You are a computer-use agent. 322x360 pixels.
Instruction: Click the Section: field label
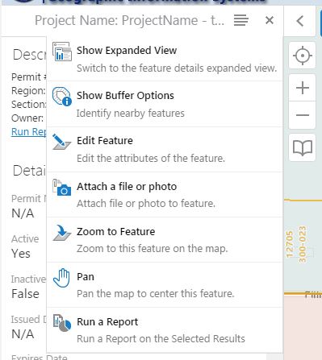29,105
